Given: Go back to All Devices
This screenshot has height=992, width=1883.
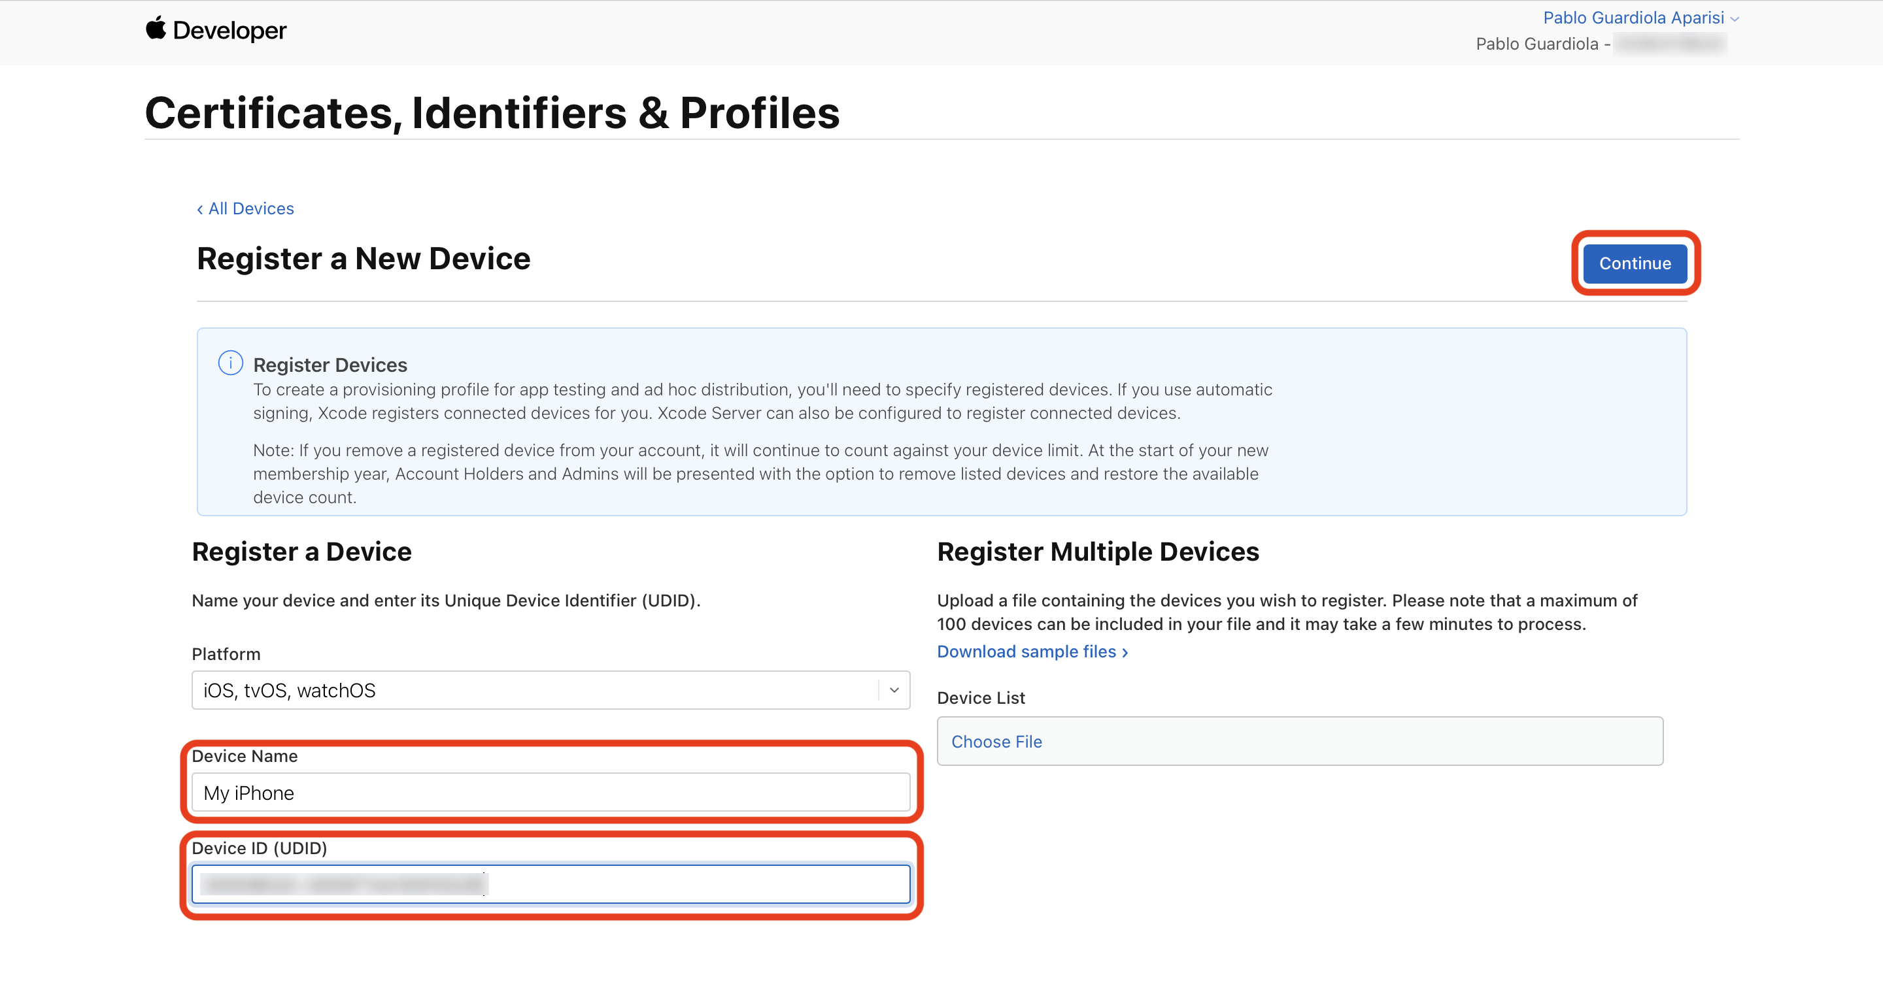Looking at the screenshot, I should 250,209.
